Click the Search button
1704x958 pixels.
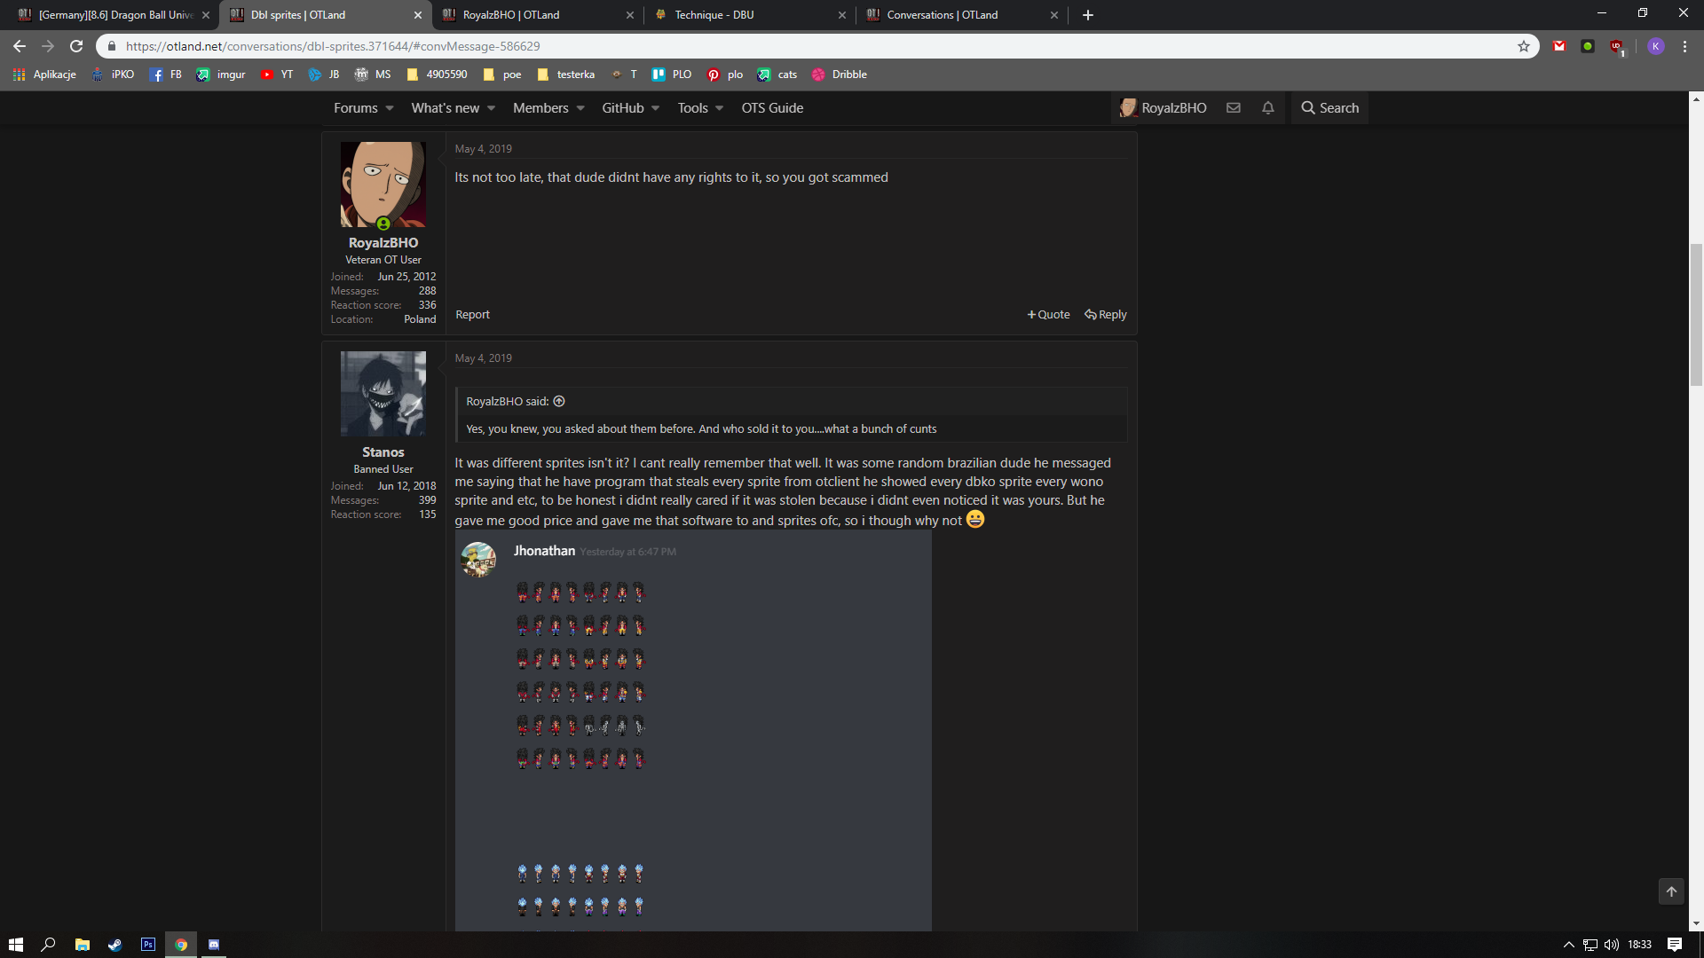click(x=1329, y=108)
